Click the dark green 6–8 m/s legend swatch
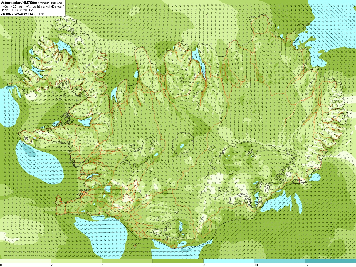356x267 pixels. (x=178, y=261)
